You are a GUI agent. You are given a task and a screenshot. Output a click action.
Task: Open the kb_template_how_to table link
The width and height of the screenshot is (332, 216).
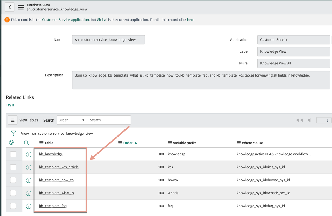click(x=56, y=180)
